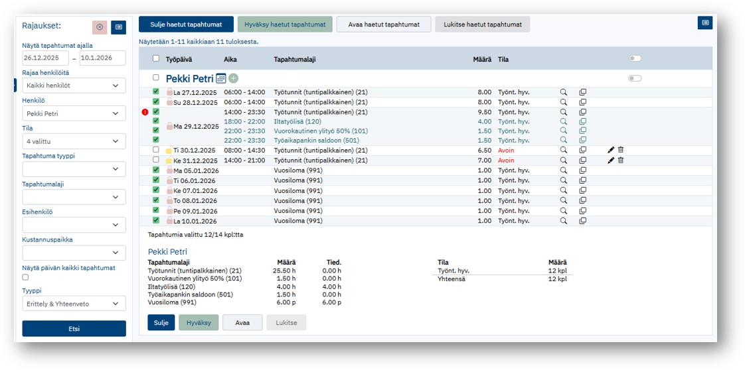Uncheck the Su 28.12.2025 row checkbox
This screenshot has height=370, width=745.
point(156,101)
